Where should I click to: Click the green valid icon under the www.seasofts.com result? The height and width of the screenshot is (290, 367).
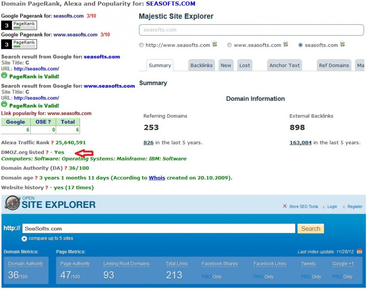4,104
